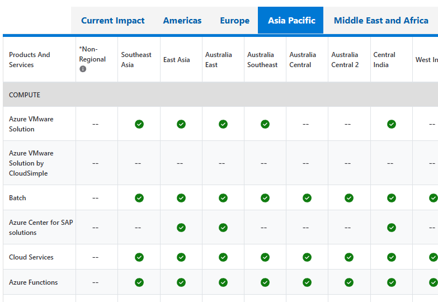Click Azure Functions Central India checkmark
This screenshot has height=302, width=438.
392,282
